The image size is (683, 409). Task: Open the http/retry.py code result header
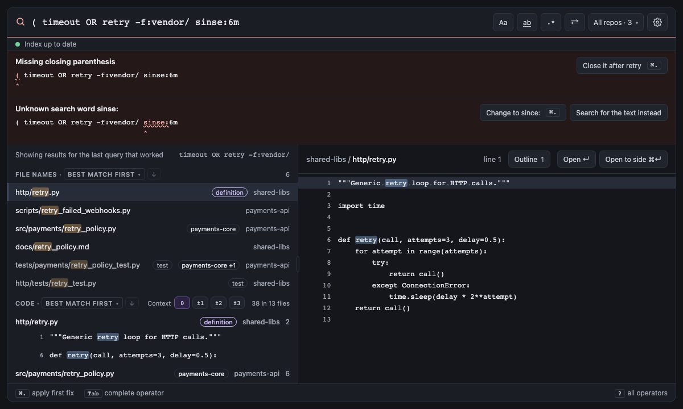(x=153, y=322)
